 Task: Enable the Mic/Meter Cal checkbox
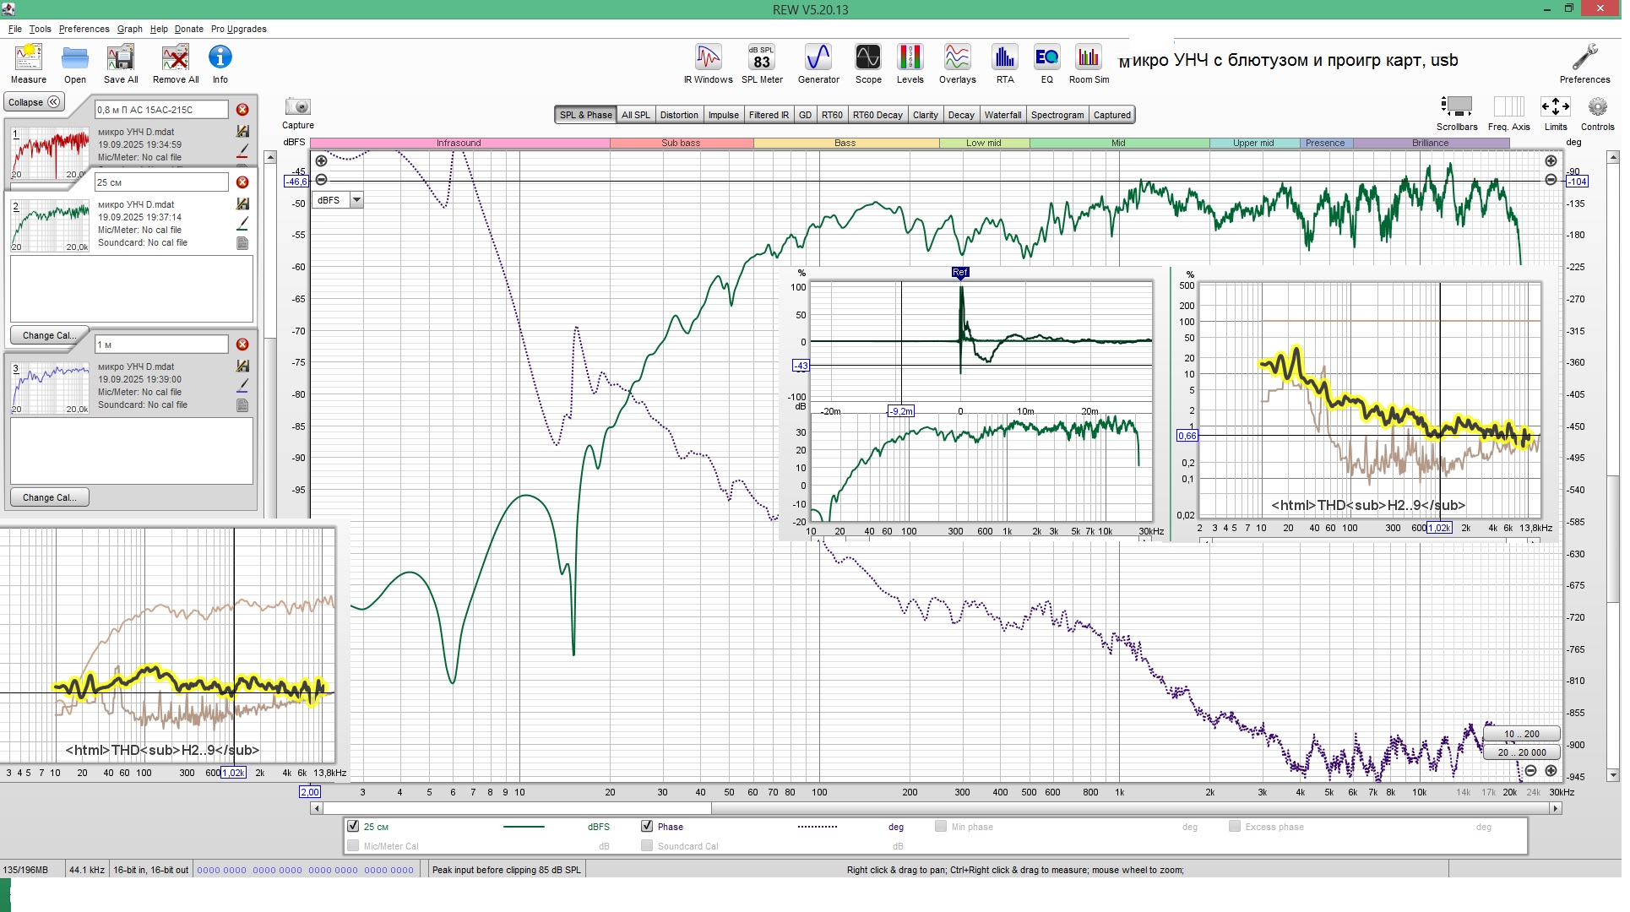(x=354, y=846)
